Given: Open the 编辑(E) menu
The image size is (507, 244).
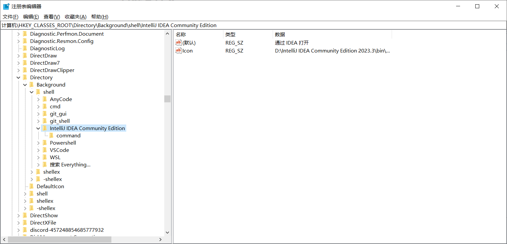Looking at the screenshot, I should click(31, 17).
